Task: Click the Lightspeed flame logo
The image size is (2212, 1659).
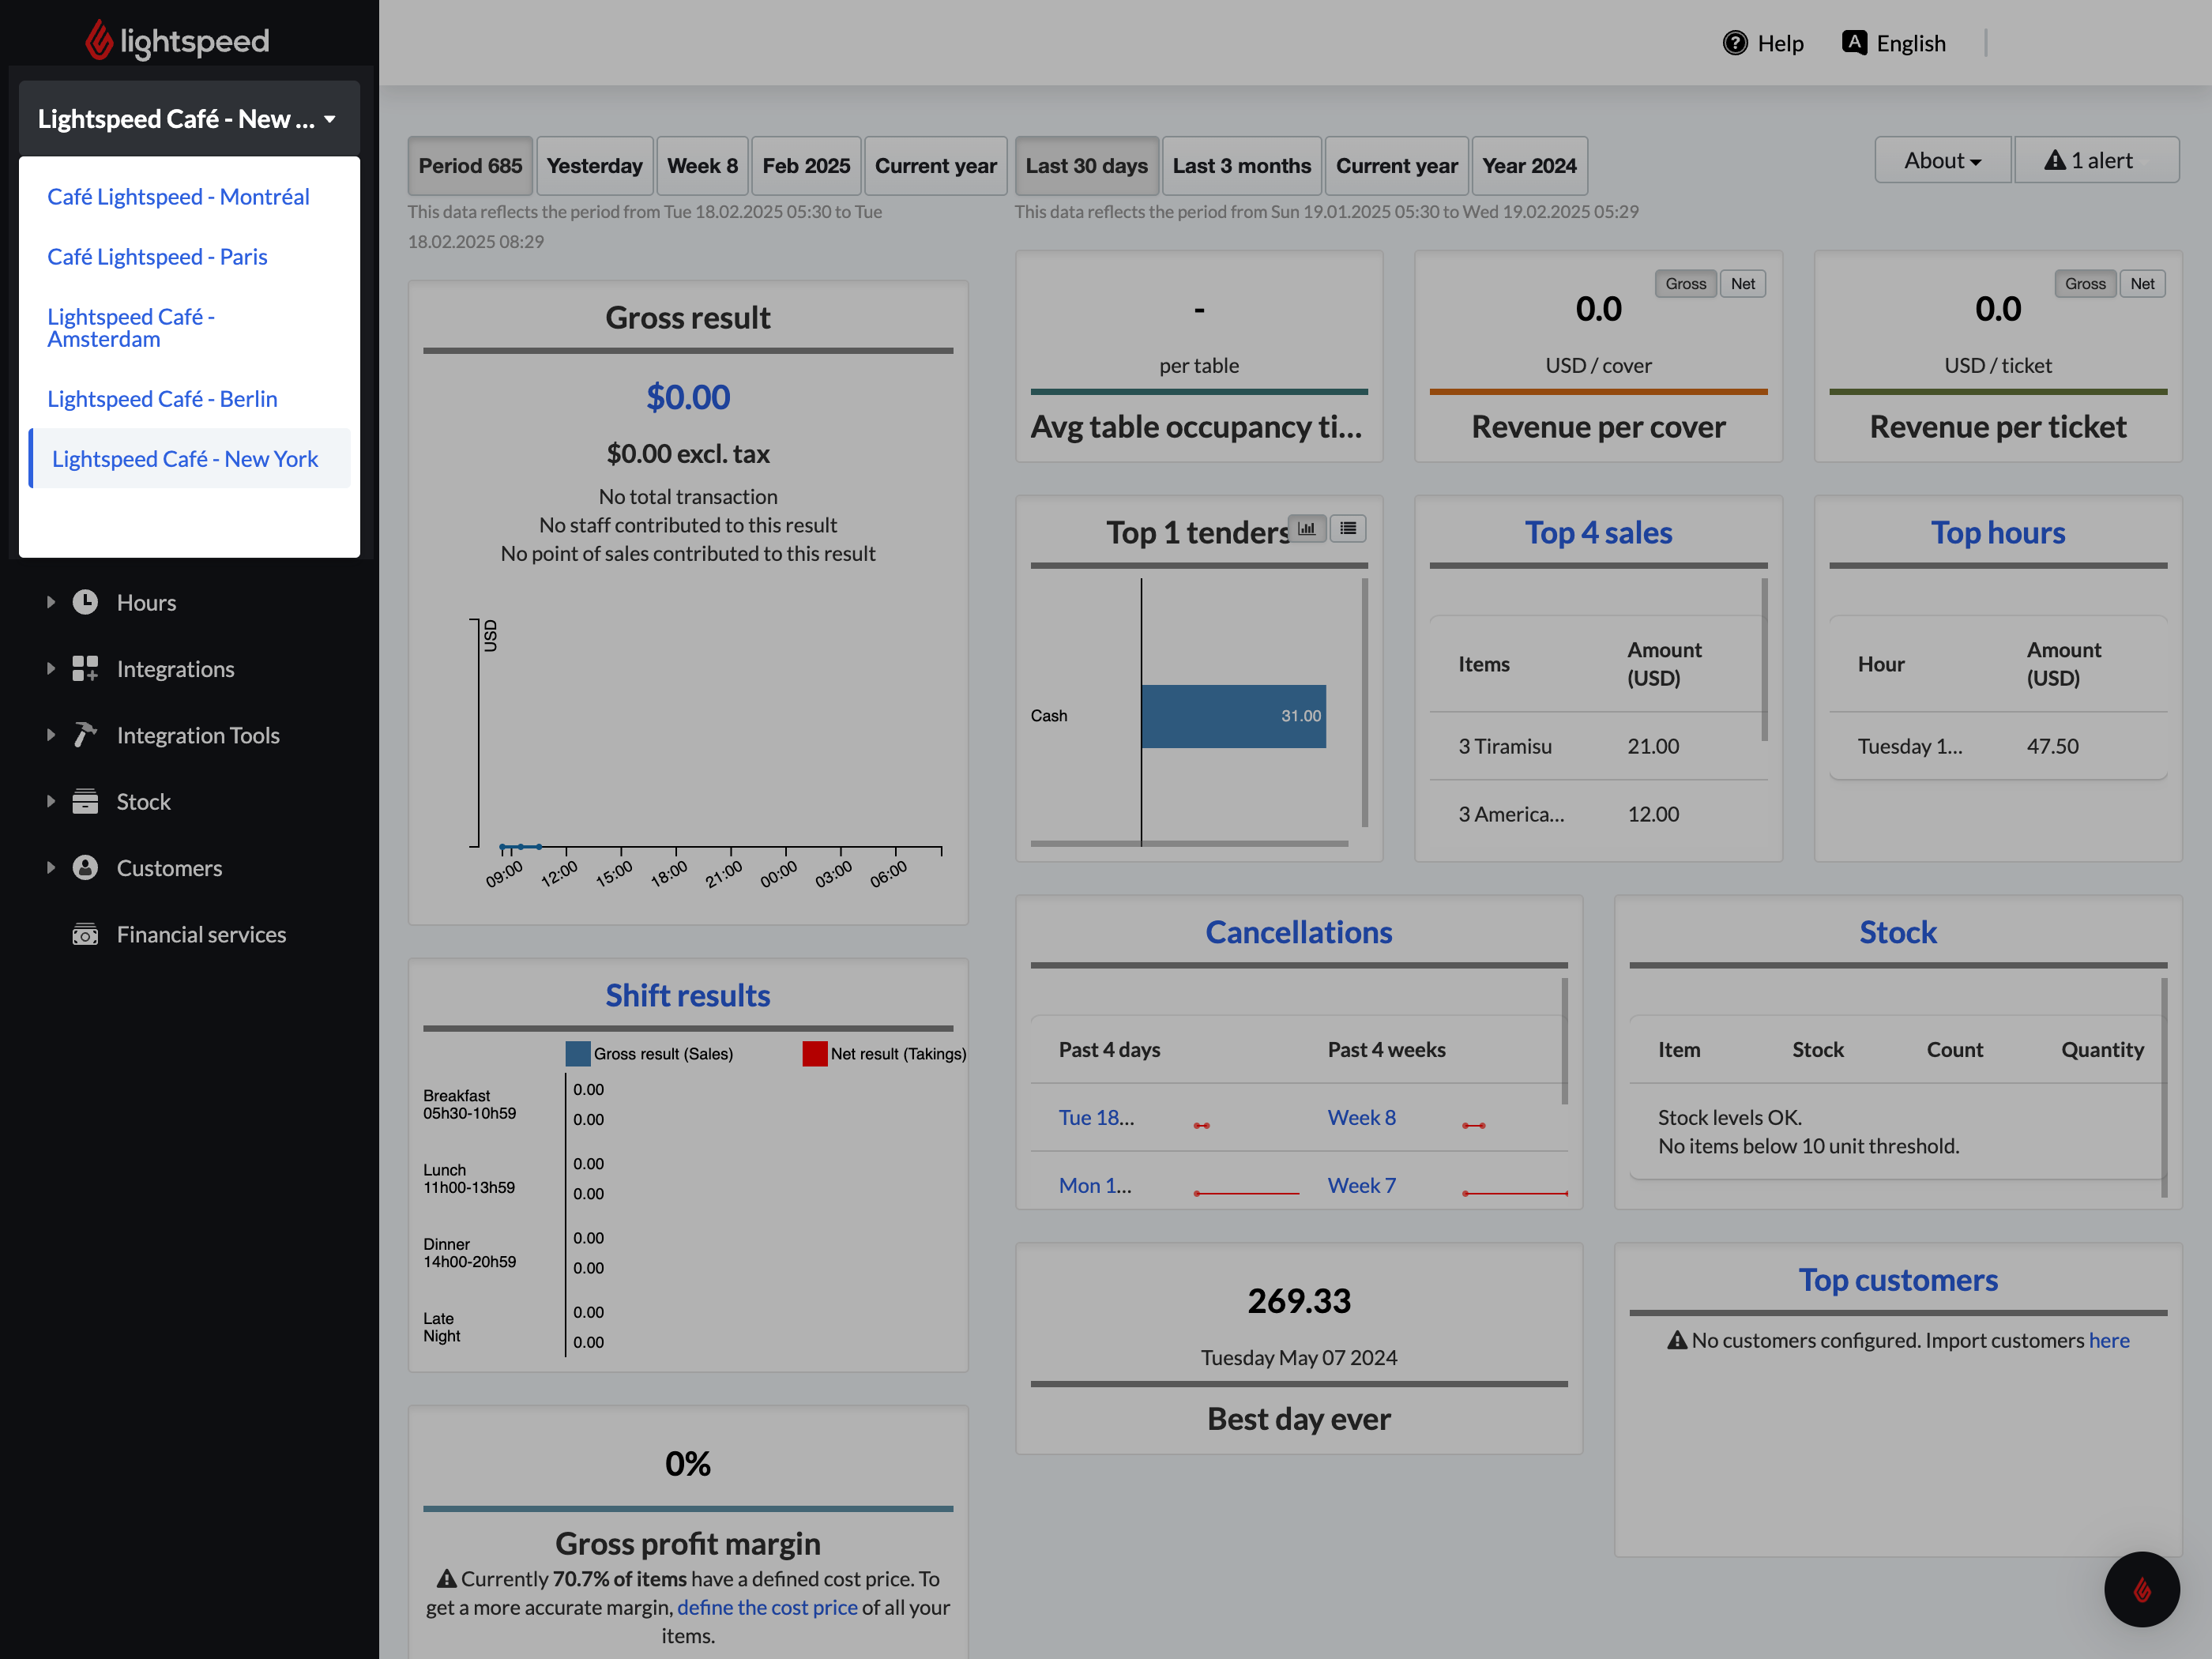Action: click(98, 38)
